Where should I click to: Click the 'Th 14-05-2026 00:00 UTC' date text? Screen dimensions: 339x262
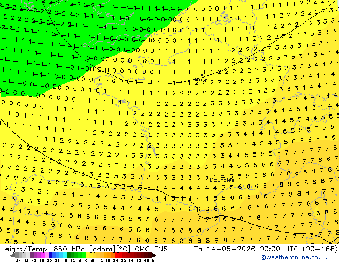[x=246, y=249]
